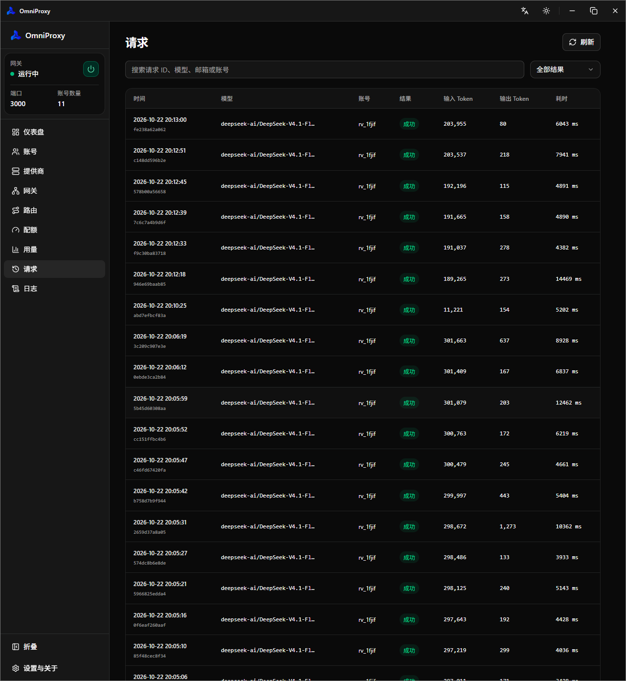
Task: Click the 输入 Token column header
Action: tap(458, 99)
